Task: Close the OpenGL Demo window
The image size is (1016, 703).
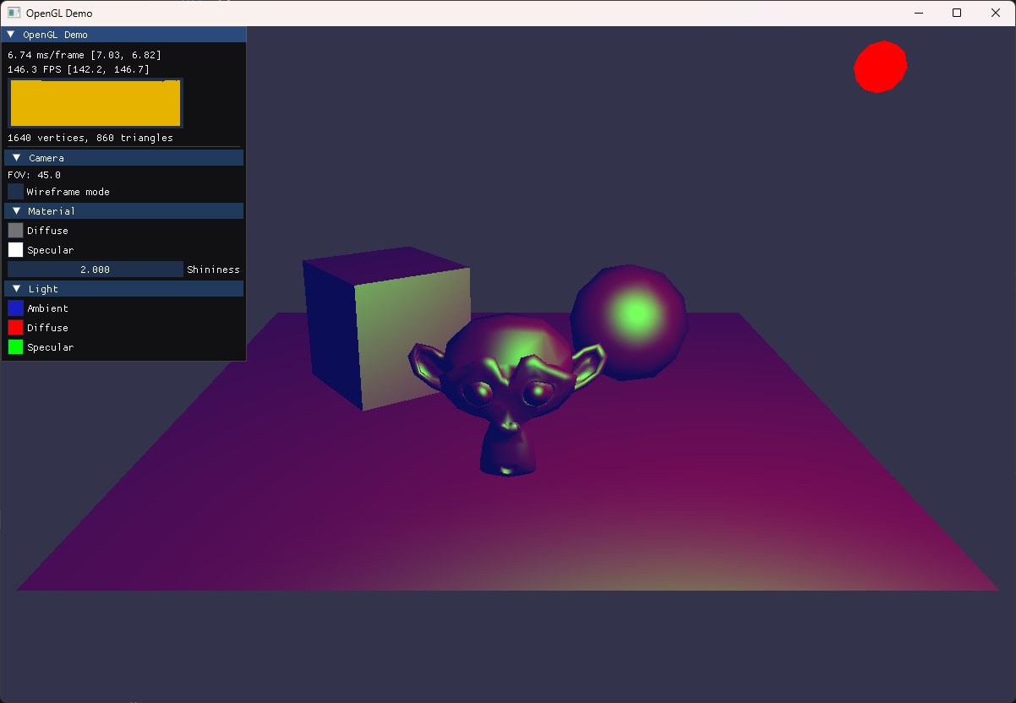Action: [996, 13]
